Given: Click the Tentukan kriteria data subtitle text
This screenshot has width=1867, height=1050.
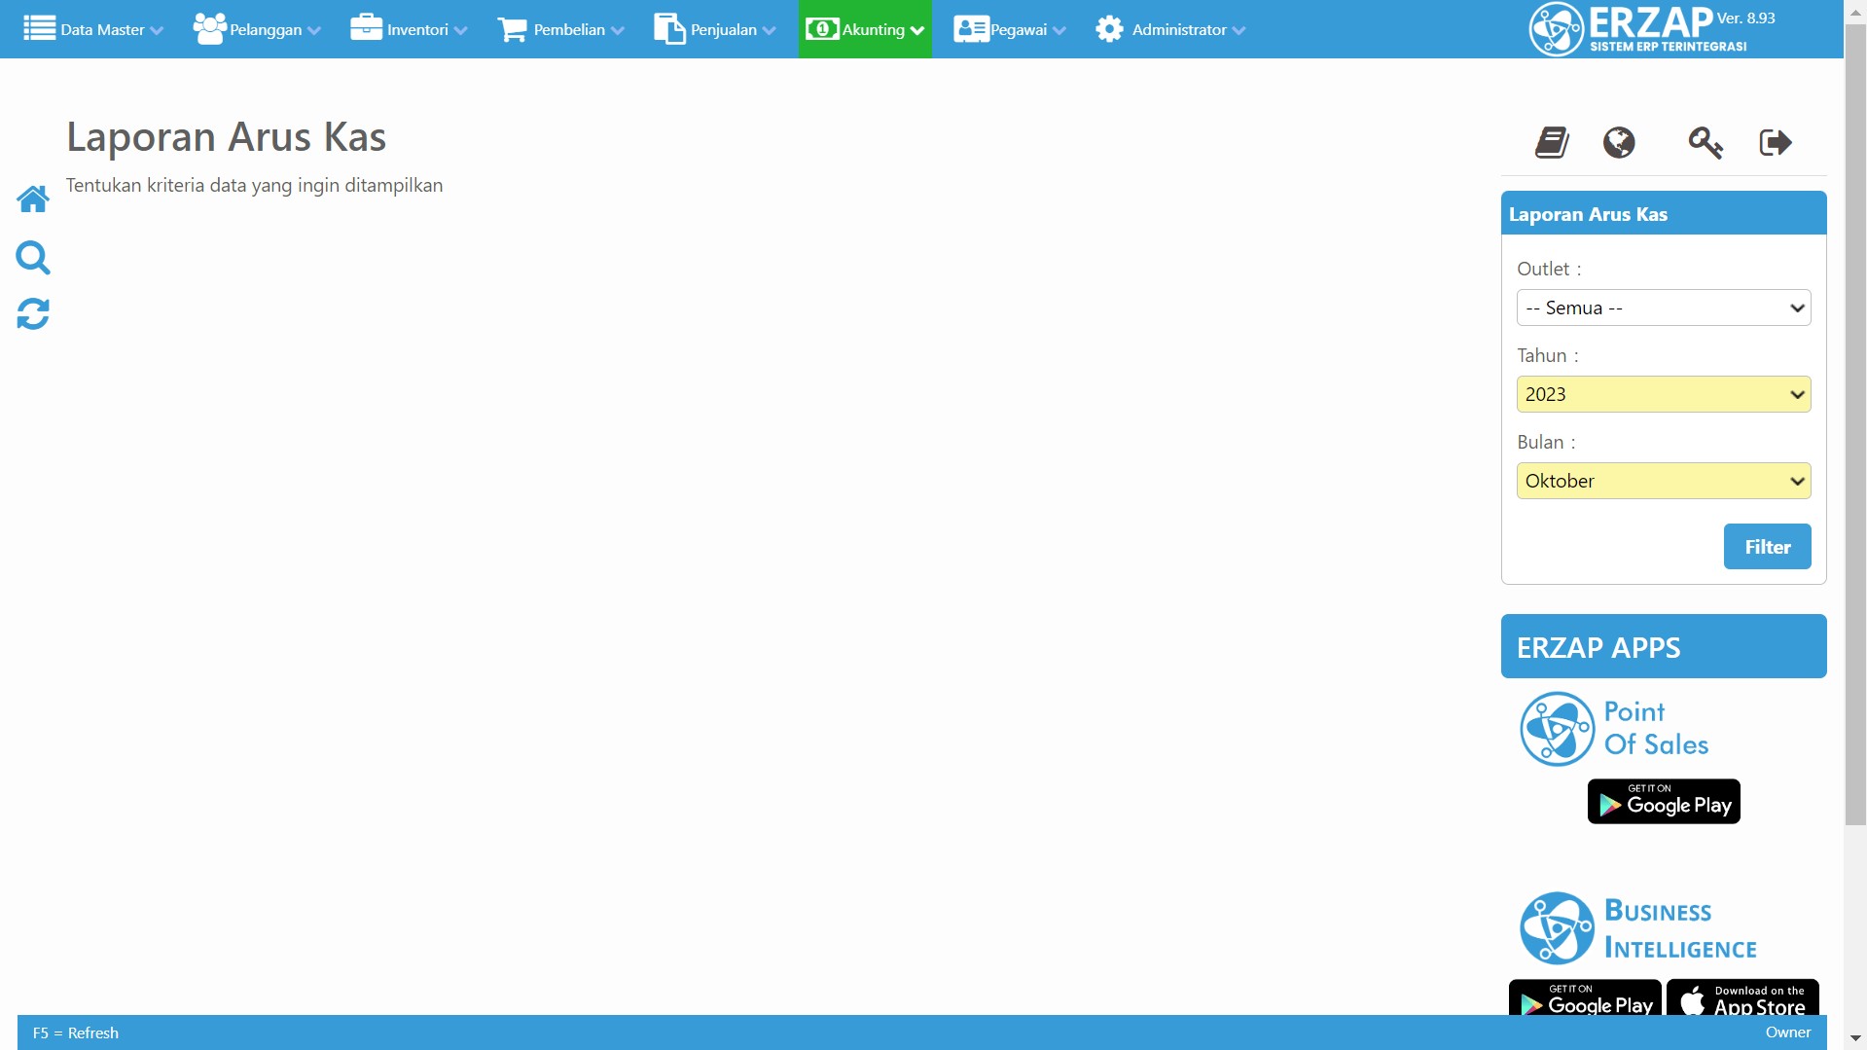Looking at the screenshot, I should coord(254,185).
